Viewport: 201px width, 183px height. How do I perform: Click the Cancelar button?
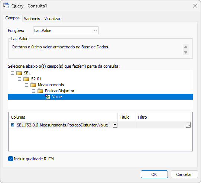pos(184,174)
